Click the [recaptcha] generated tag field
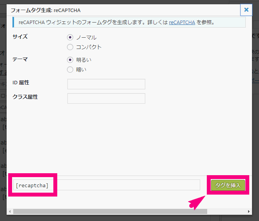 pos(107,185)
